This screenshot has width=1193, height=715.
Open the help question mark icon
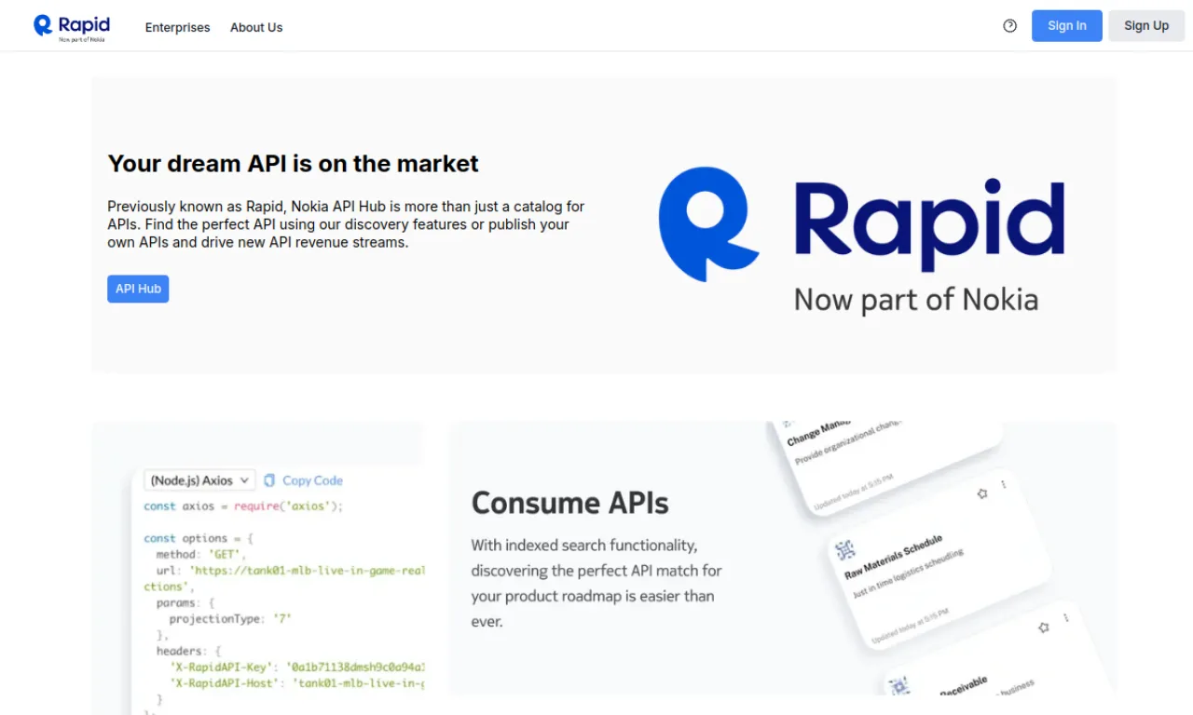coord(1009,26)
